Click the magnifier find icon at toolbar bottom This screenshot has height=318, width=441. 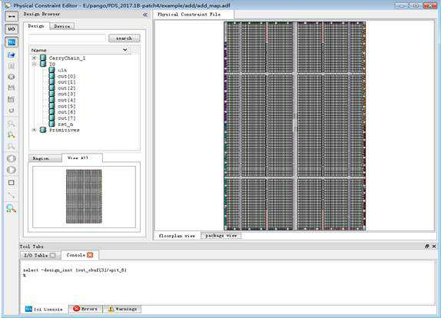click(x=12, y=209)
